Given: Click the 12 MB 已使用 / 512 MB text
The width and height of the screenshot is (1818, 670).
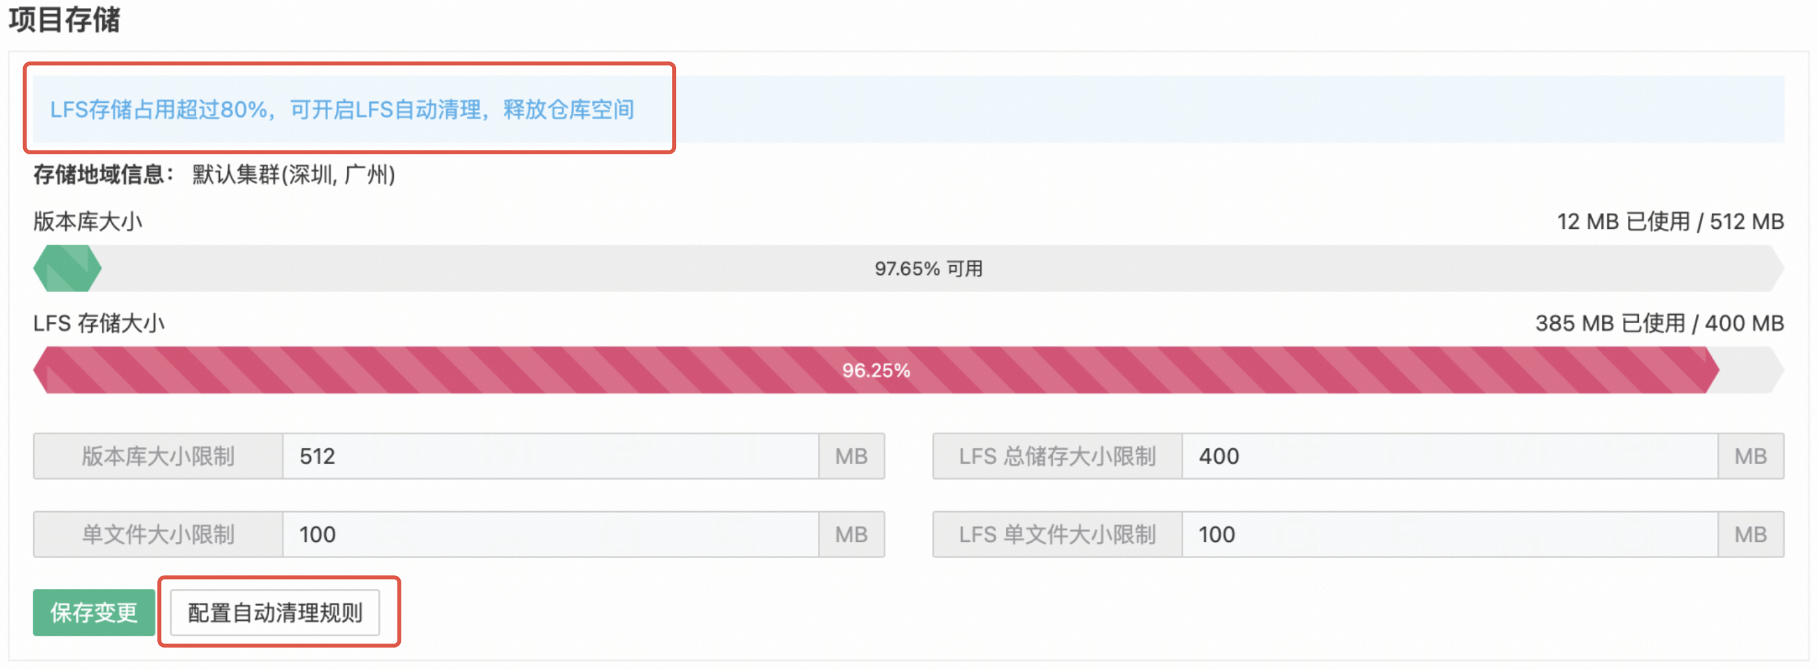Looking at the screenshot, I should (1669, 222).
